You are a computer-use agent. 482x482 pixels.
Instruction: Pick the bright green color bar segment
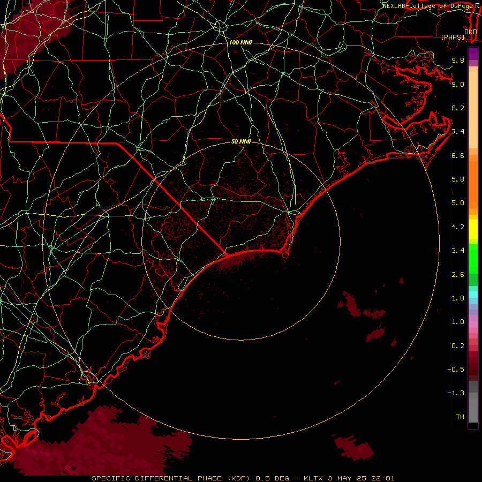coord(473,258)
